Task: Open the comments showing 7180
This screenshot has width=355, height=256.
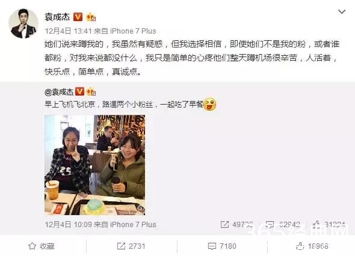Action: point(222,246)
